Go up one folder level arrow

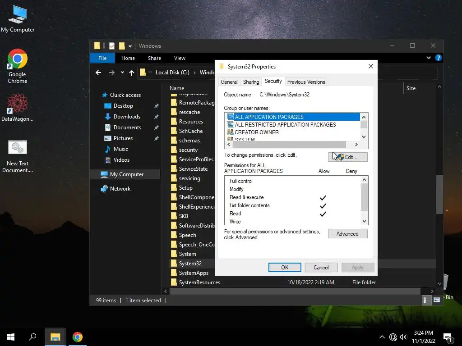coord(132,73)
